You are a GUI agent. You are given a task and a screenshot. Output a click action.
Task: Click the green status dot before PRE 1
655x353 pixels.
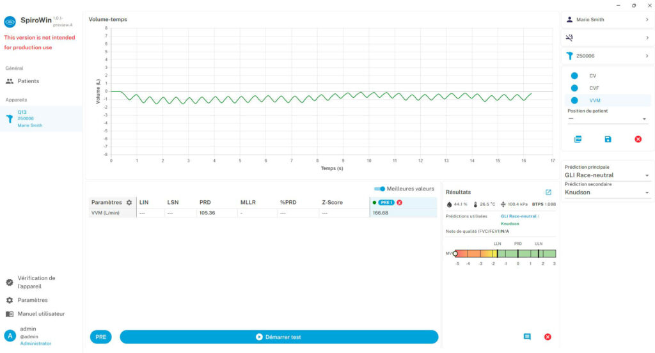tap(374, 203)
